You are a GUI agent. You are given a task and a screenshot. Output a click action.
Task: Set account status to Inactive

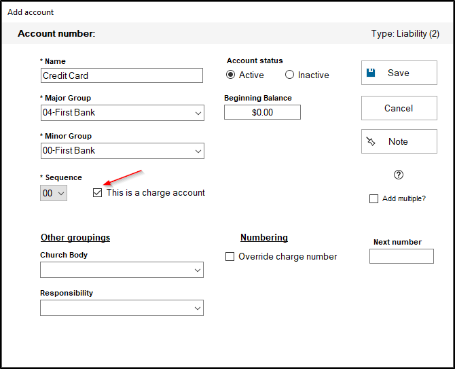[x=290, y=75]
